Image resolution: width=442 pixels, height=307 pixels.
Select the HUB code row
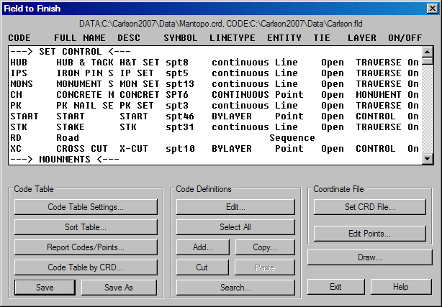point(209,63)
